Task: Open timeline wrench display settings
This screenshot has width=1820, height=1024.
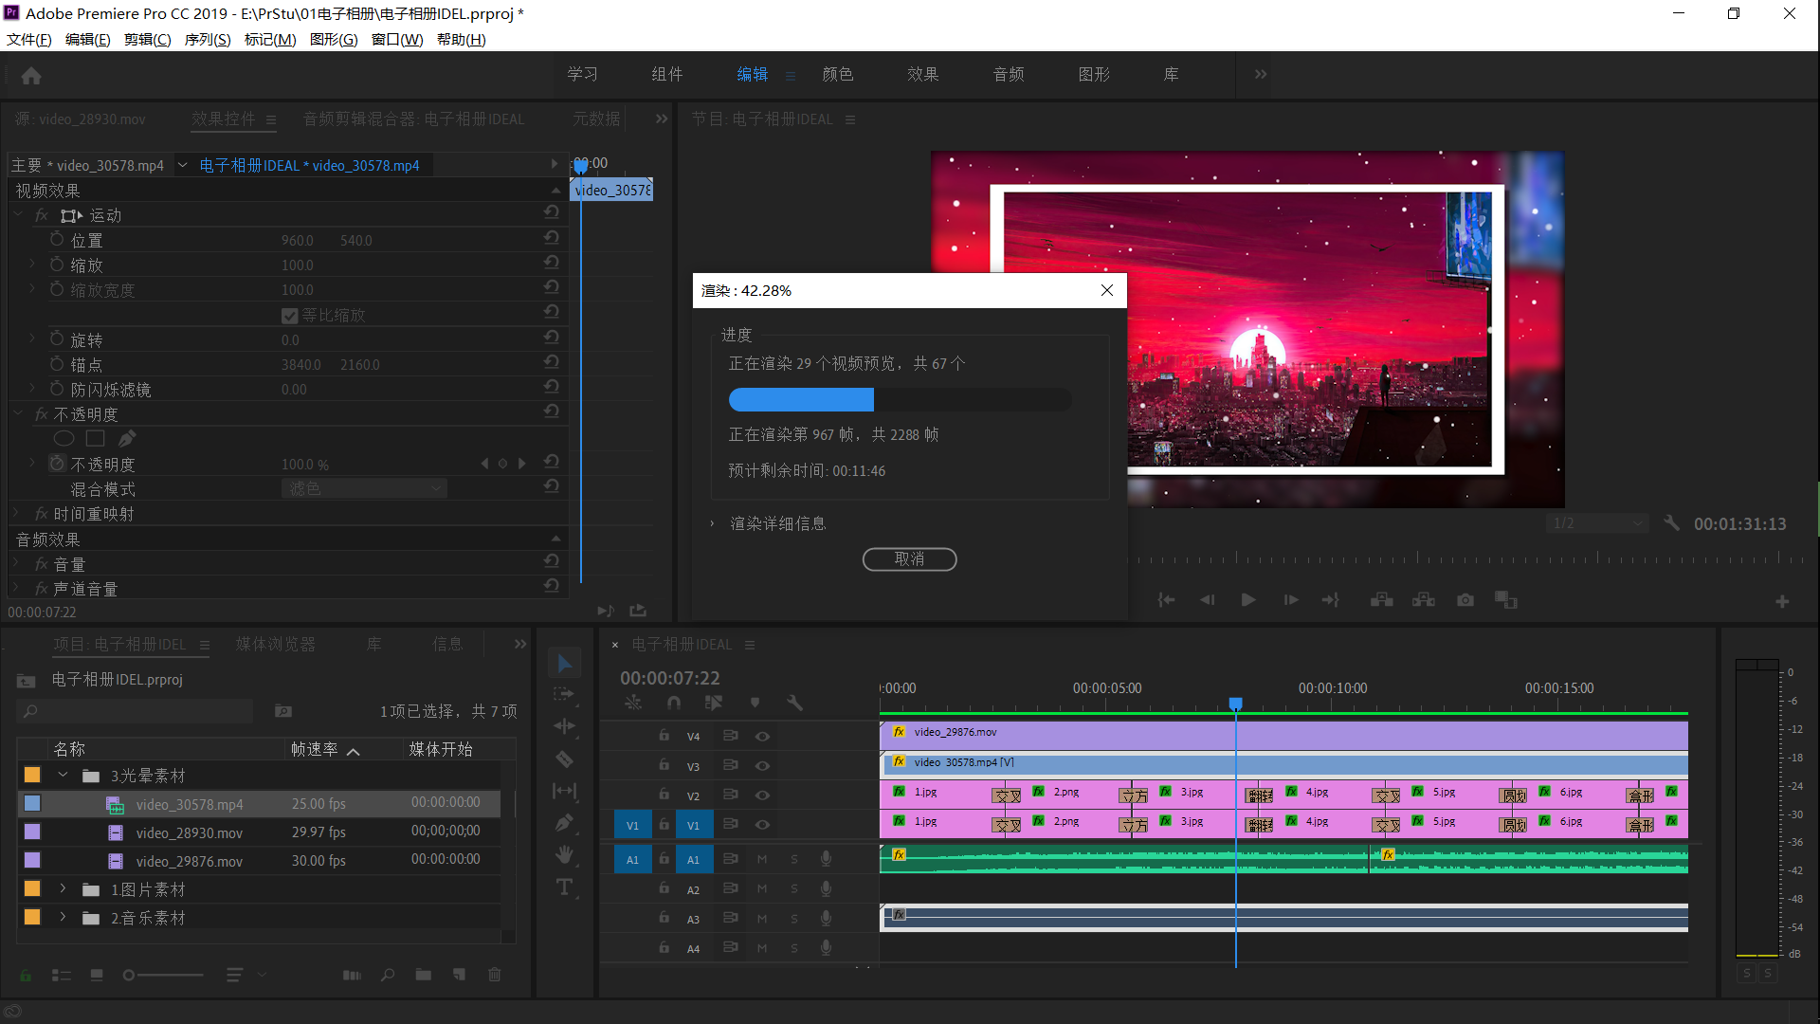Action: coord(795,704)
